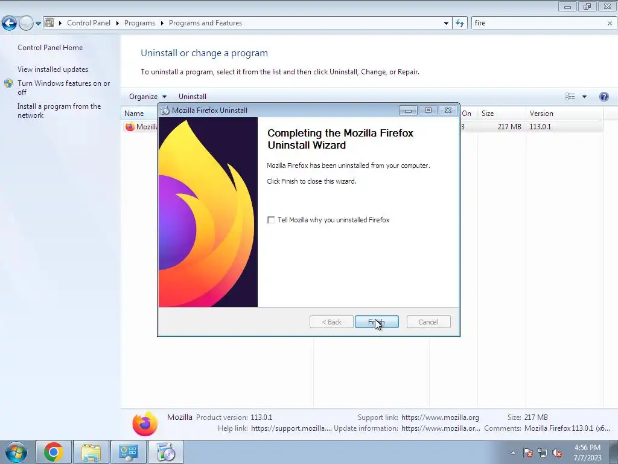Open the address bar history dropdown

click(446, 24)
